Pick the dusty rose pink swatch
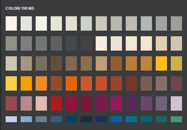 point(26,103)
